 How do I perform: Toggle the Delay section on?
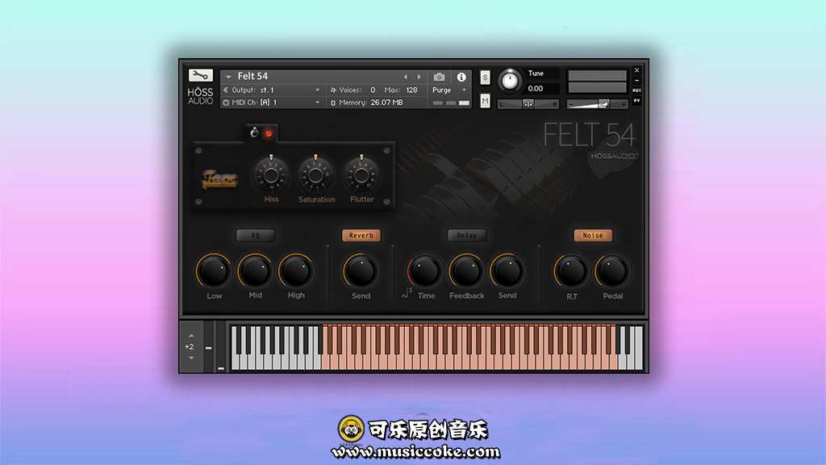tap(467, 235)
